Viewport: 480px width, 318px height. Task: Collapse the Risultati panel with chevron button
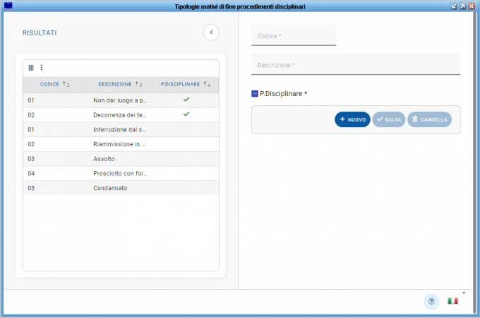(211, 33)
